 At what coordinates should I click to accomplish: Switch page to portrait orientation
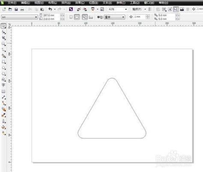pyautogui.click(x=71, y=17)
